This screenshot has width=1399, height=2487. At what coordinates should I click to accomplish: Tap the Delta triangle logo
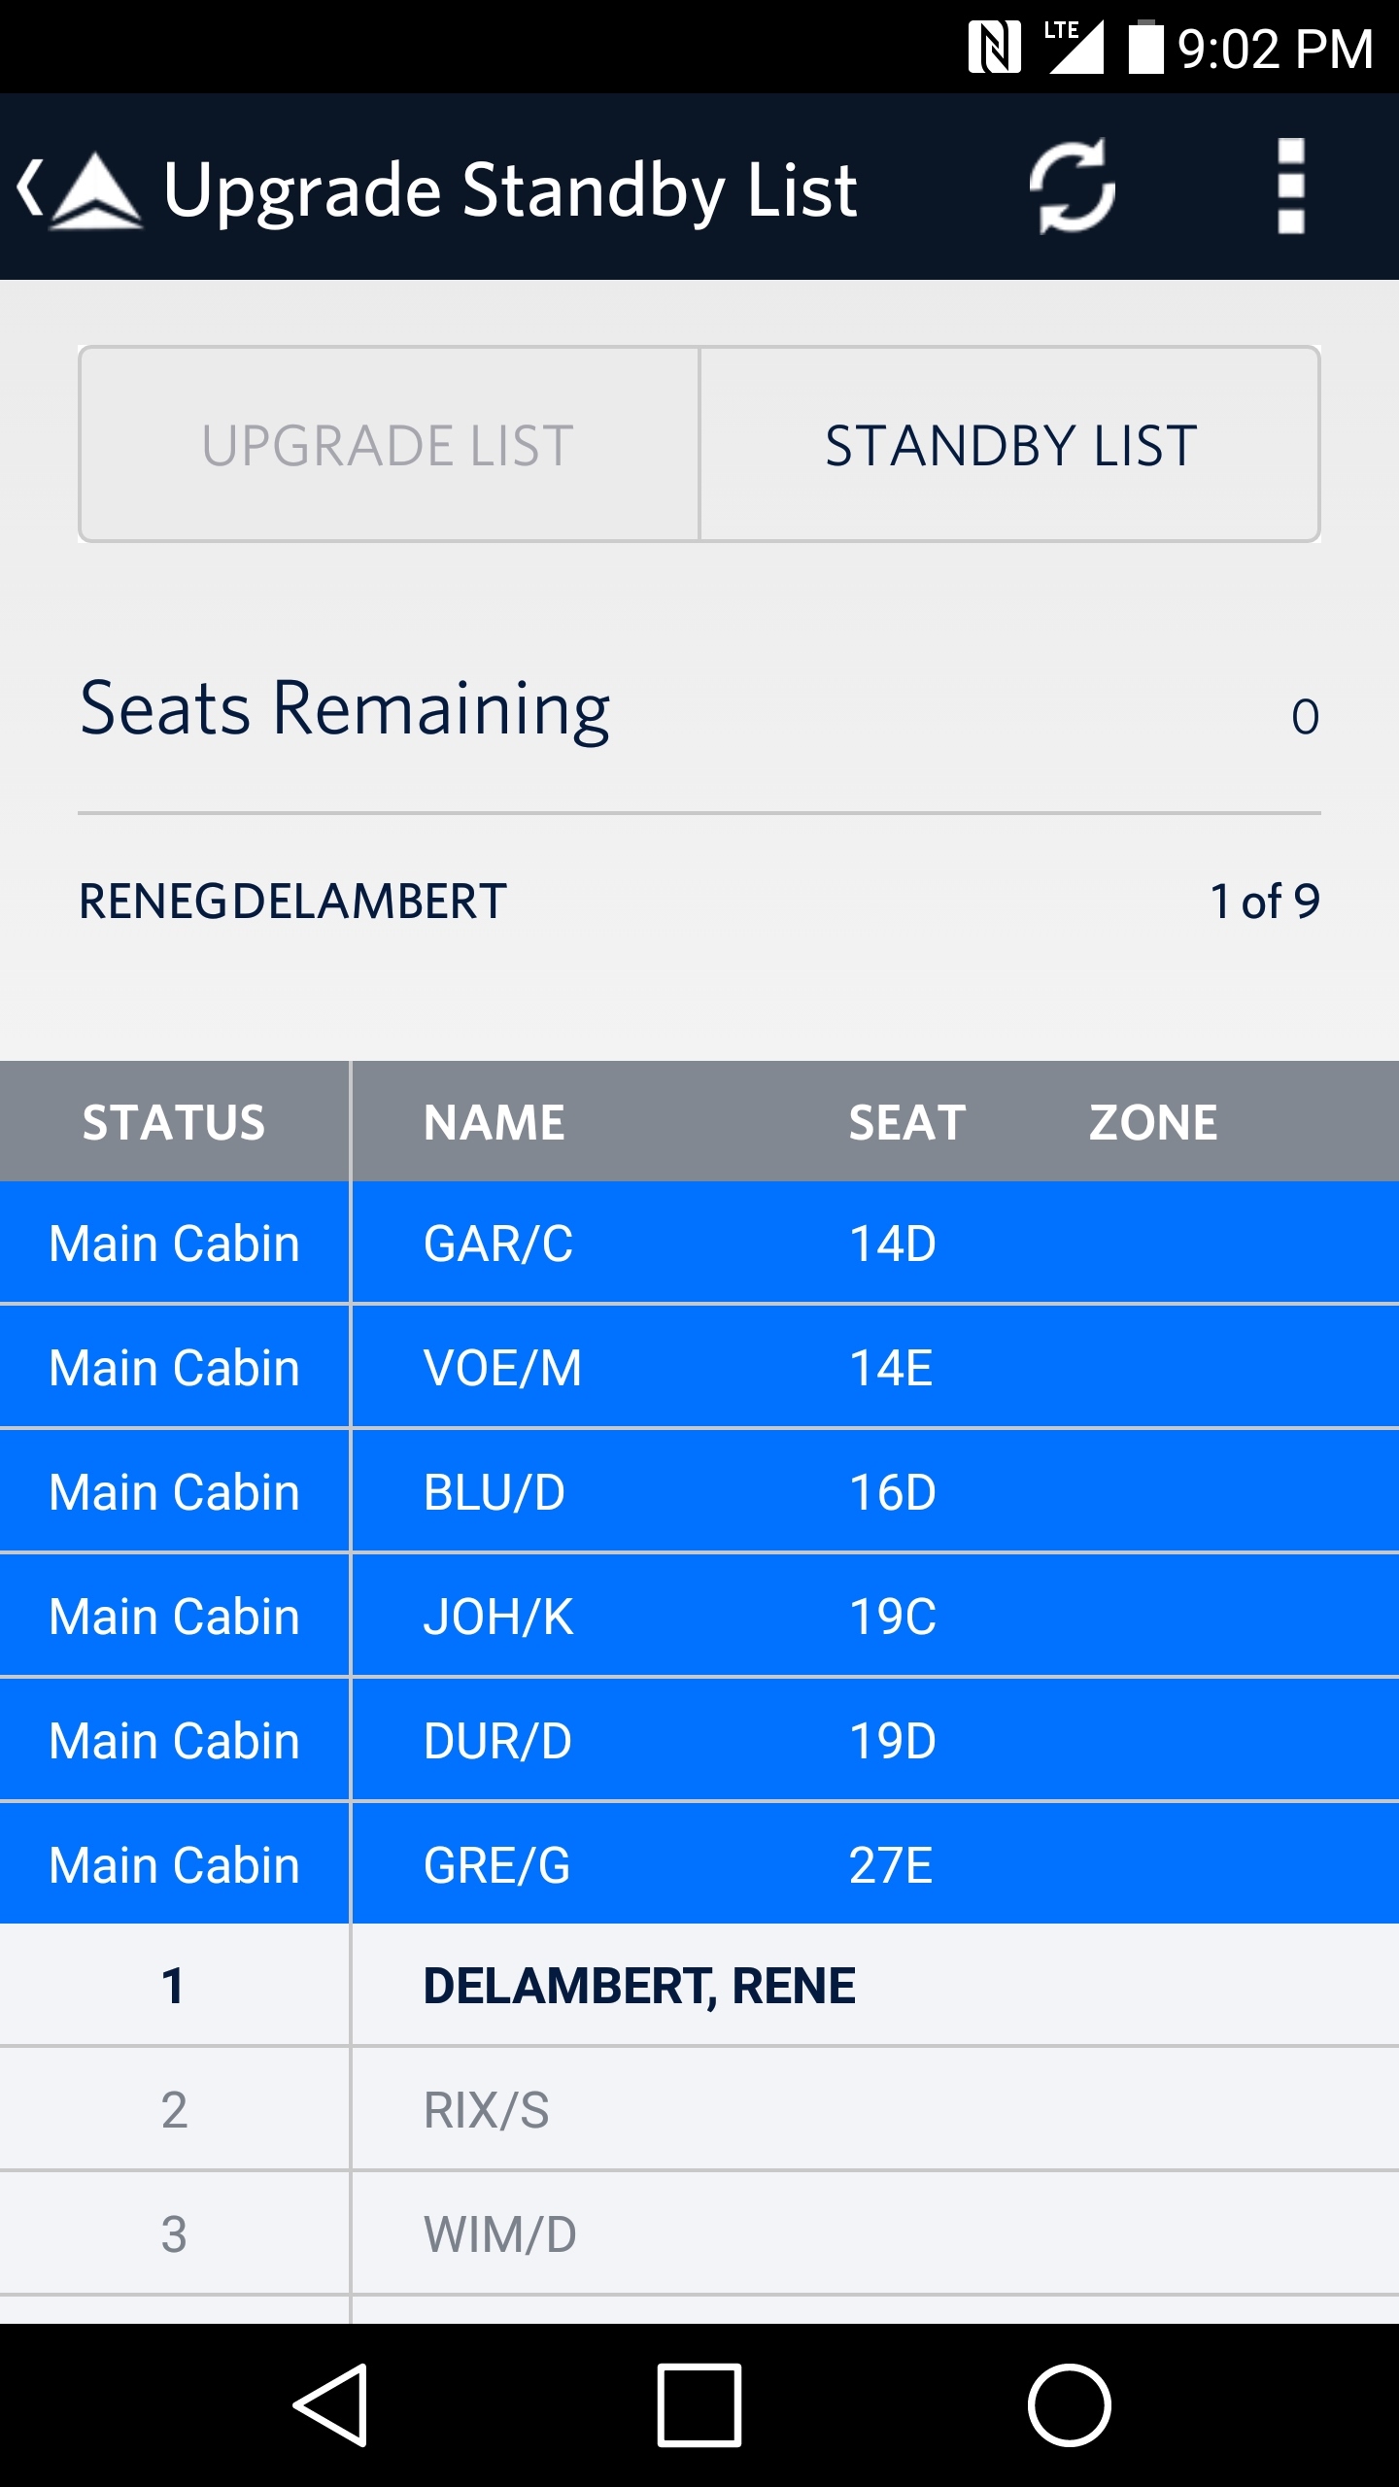95,190
